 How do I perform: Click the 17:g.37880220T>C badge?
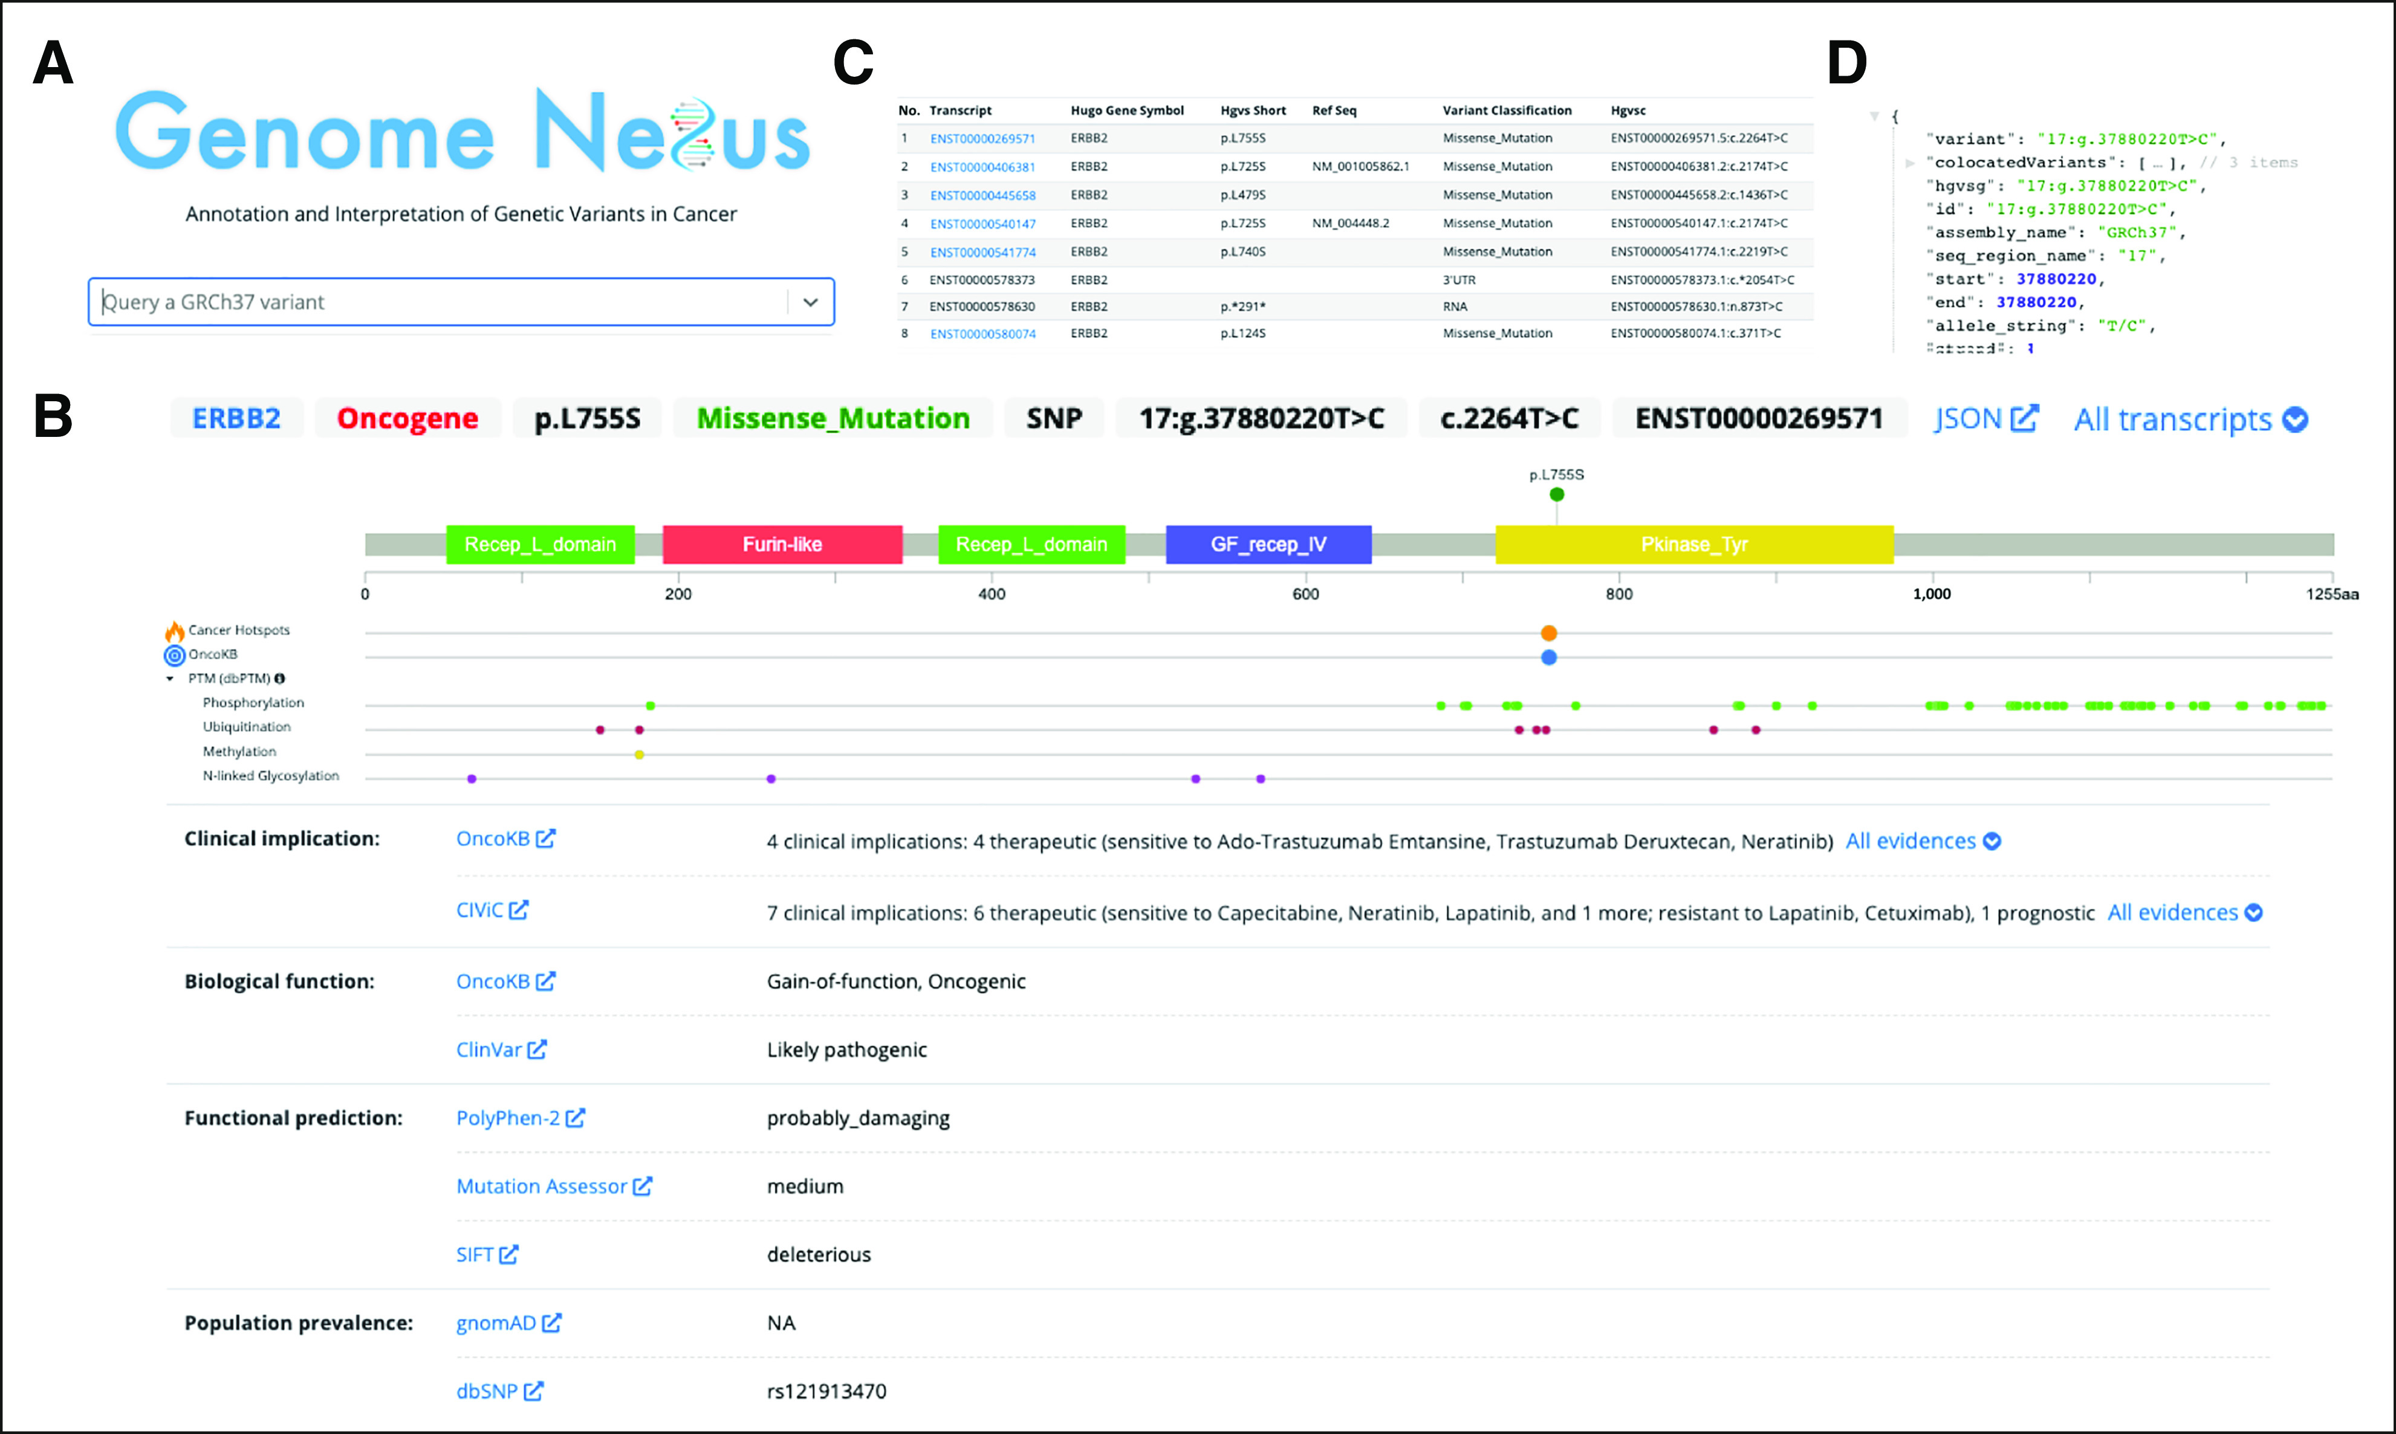pos(1261,418)
